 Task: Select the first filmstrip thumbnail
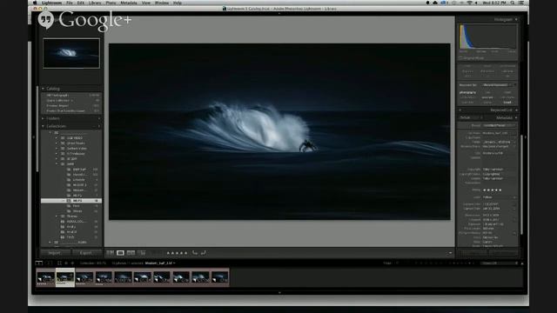pos(46,277)
